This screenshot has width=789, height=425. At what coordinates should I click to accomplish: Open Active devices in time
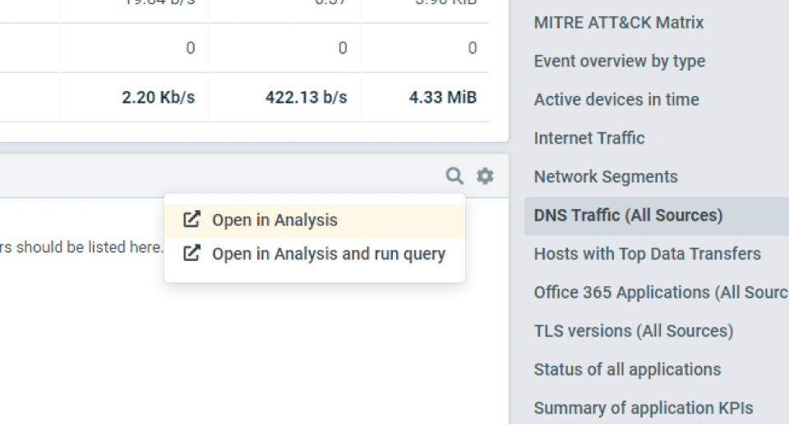pyautogui.click(x=616, y=99)
